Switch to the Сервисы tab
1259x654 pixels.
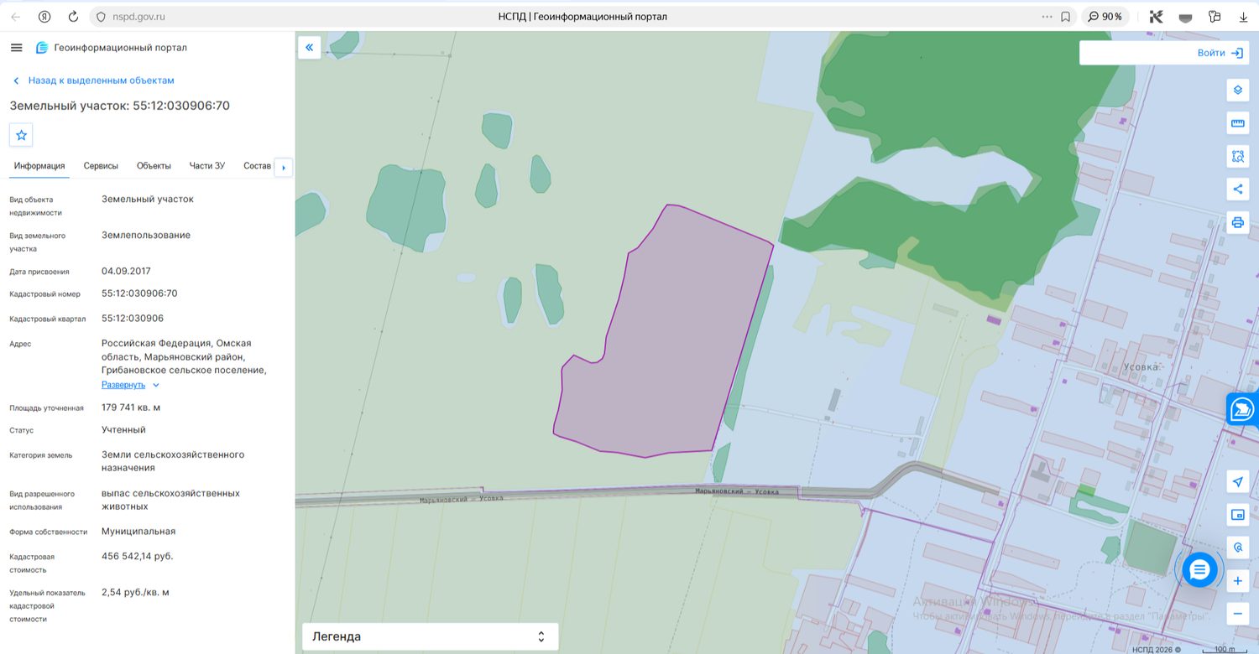tap(101, 166)
